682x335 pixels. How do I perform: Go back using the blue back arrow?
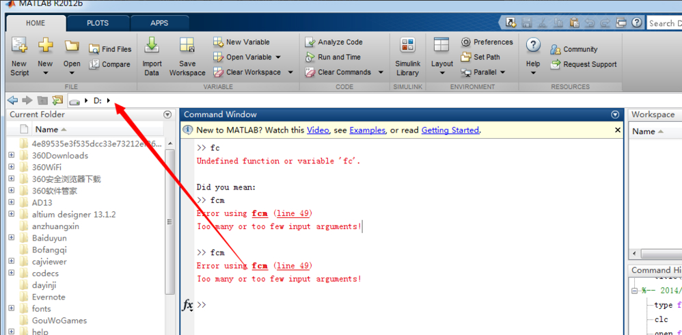12,100
